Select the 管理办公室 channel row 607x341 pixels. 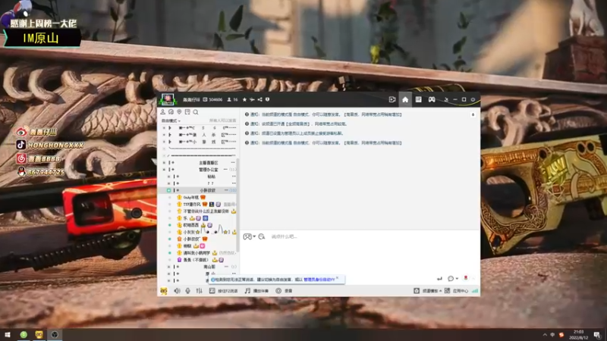(199, 169)
